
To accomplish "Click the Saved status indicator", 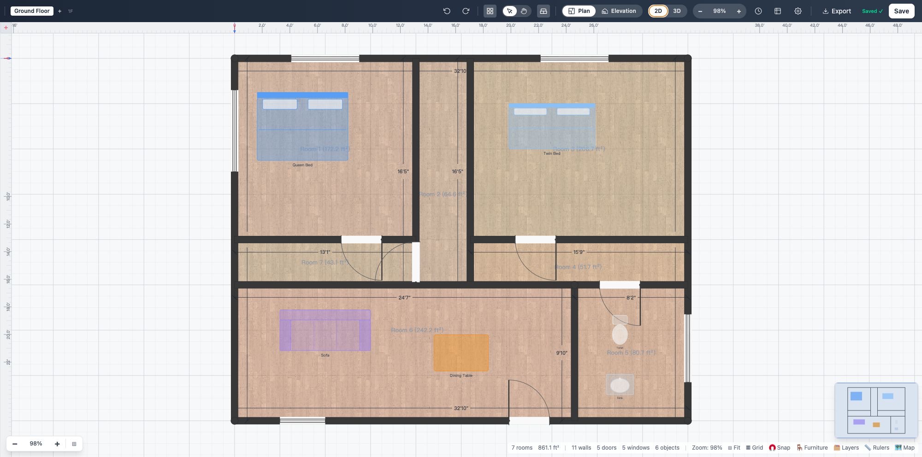I will [x=873, y=11].
